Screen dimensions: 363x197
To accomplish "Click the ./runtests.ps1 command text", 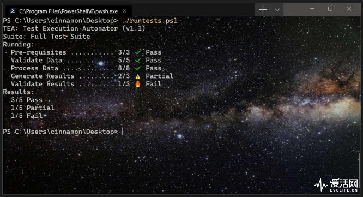I will click(150, 21).
